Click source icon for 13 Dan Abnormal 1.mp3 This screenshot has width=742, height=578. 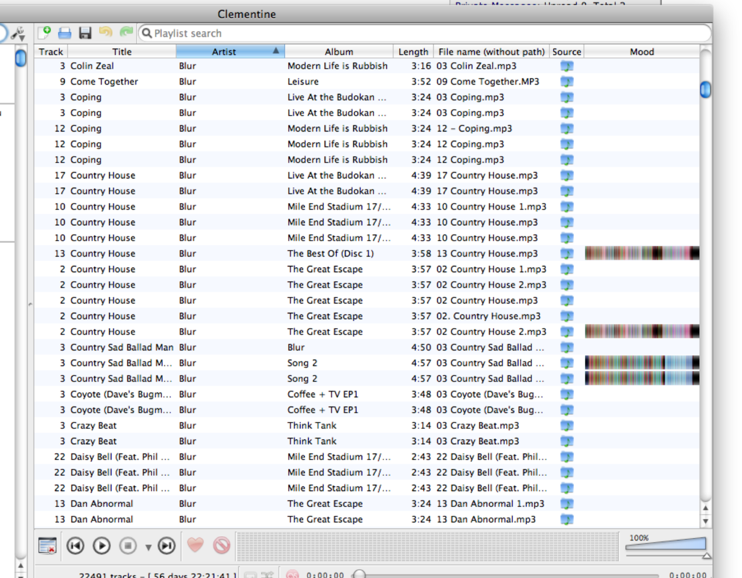tap(566, 503)
